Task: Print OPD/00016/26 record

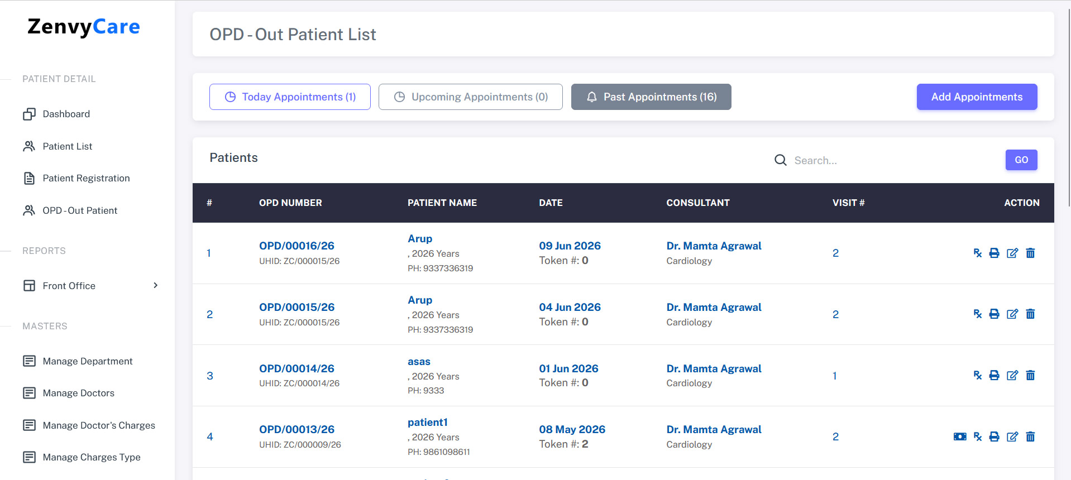Action: click(x=995, y=253)
